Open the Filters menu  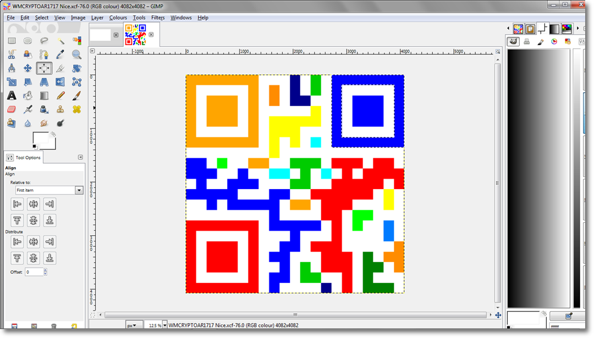click(x=158, y=18)
